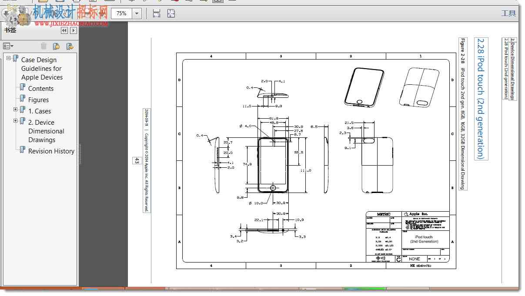Click the fit-width page view icon
Viewport: 525px width, 296px height.
click(157, 13)
